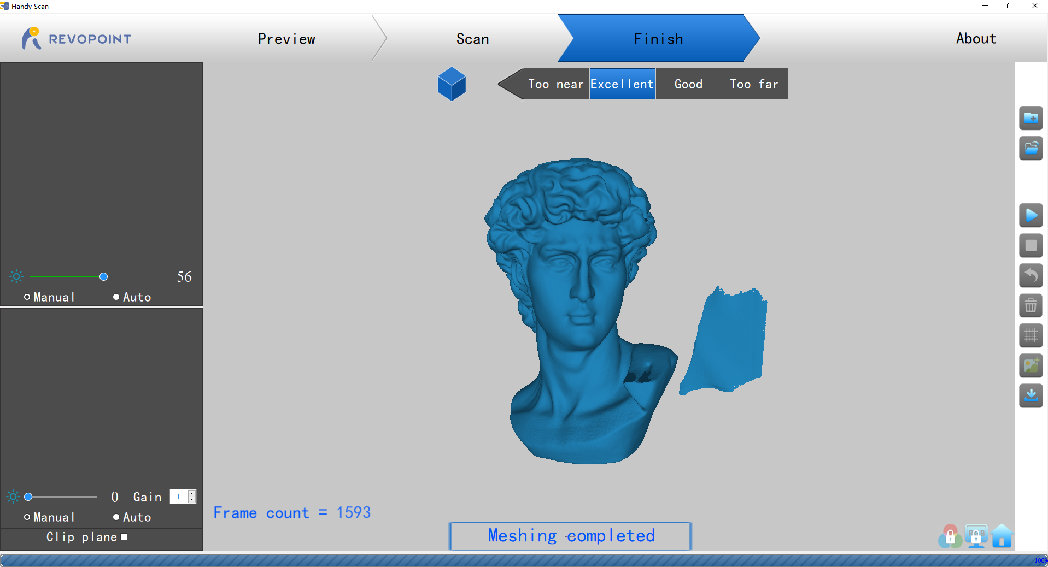Open an existing scan file

pos(1031,149)
